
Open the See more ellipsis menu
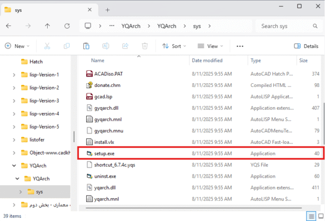[x=240, y=46]
